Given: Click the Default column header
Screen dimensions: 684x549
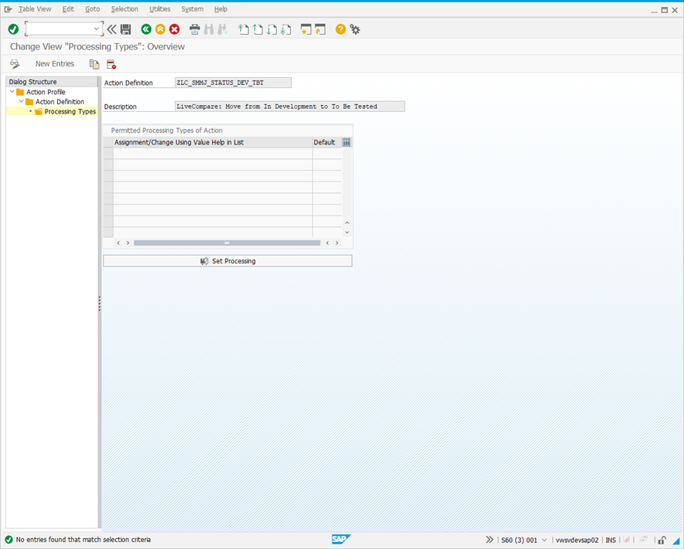Looking at the screenshot, I should (327, 142).
